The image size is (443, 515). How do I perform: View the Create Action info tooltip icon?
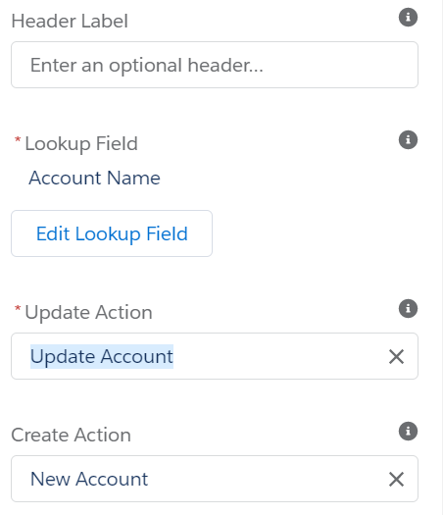(x=408, y=431)
